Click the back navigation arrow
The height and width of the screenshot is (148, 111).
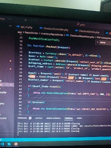click(x=26, y=20)
